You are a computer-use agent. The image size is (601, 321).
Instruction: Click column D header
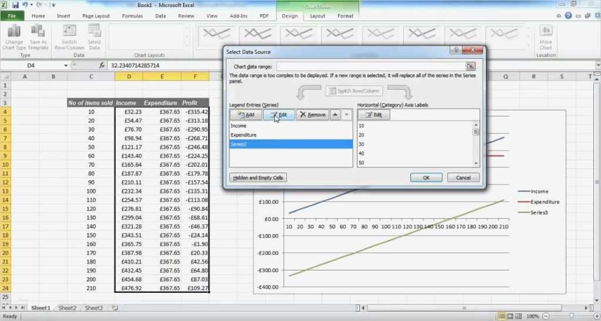pyautogui.click(x=129, y=77)
